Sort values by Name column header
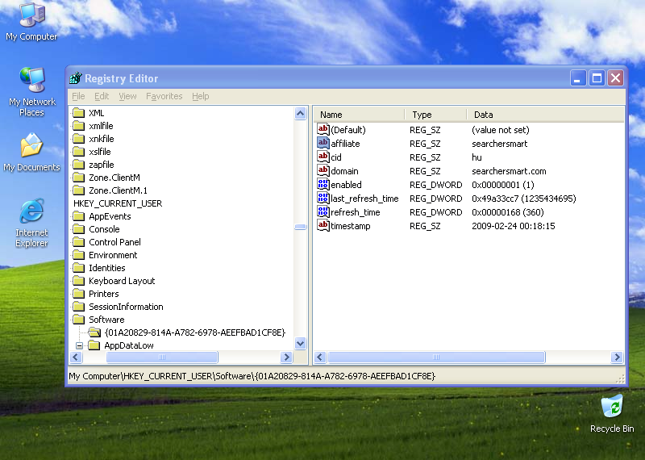 pyautogui.click(x=360, y=115)
